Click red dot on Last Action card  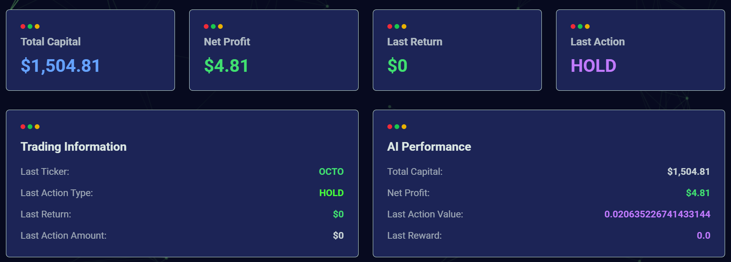pos(573,26)
